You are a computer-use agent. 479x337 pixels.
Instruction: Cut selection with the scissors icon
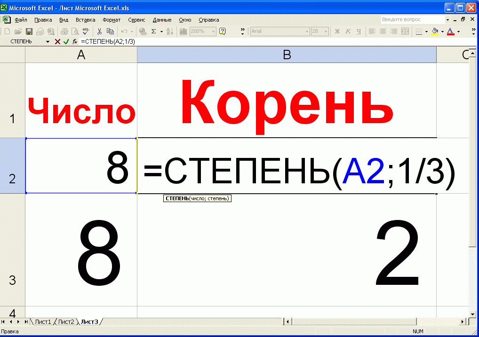99,31
